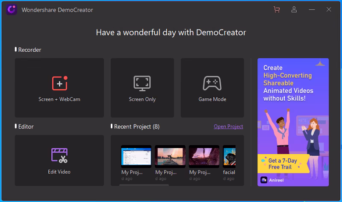The image size is (342, 202).
Task: Click the Anireel logo icon
Action: (264, 180)
